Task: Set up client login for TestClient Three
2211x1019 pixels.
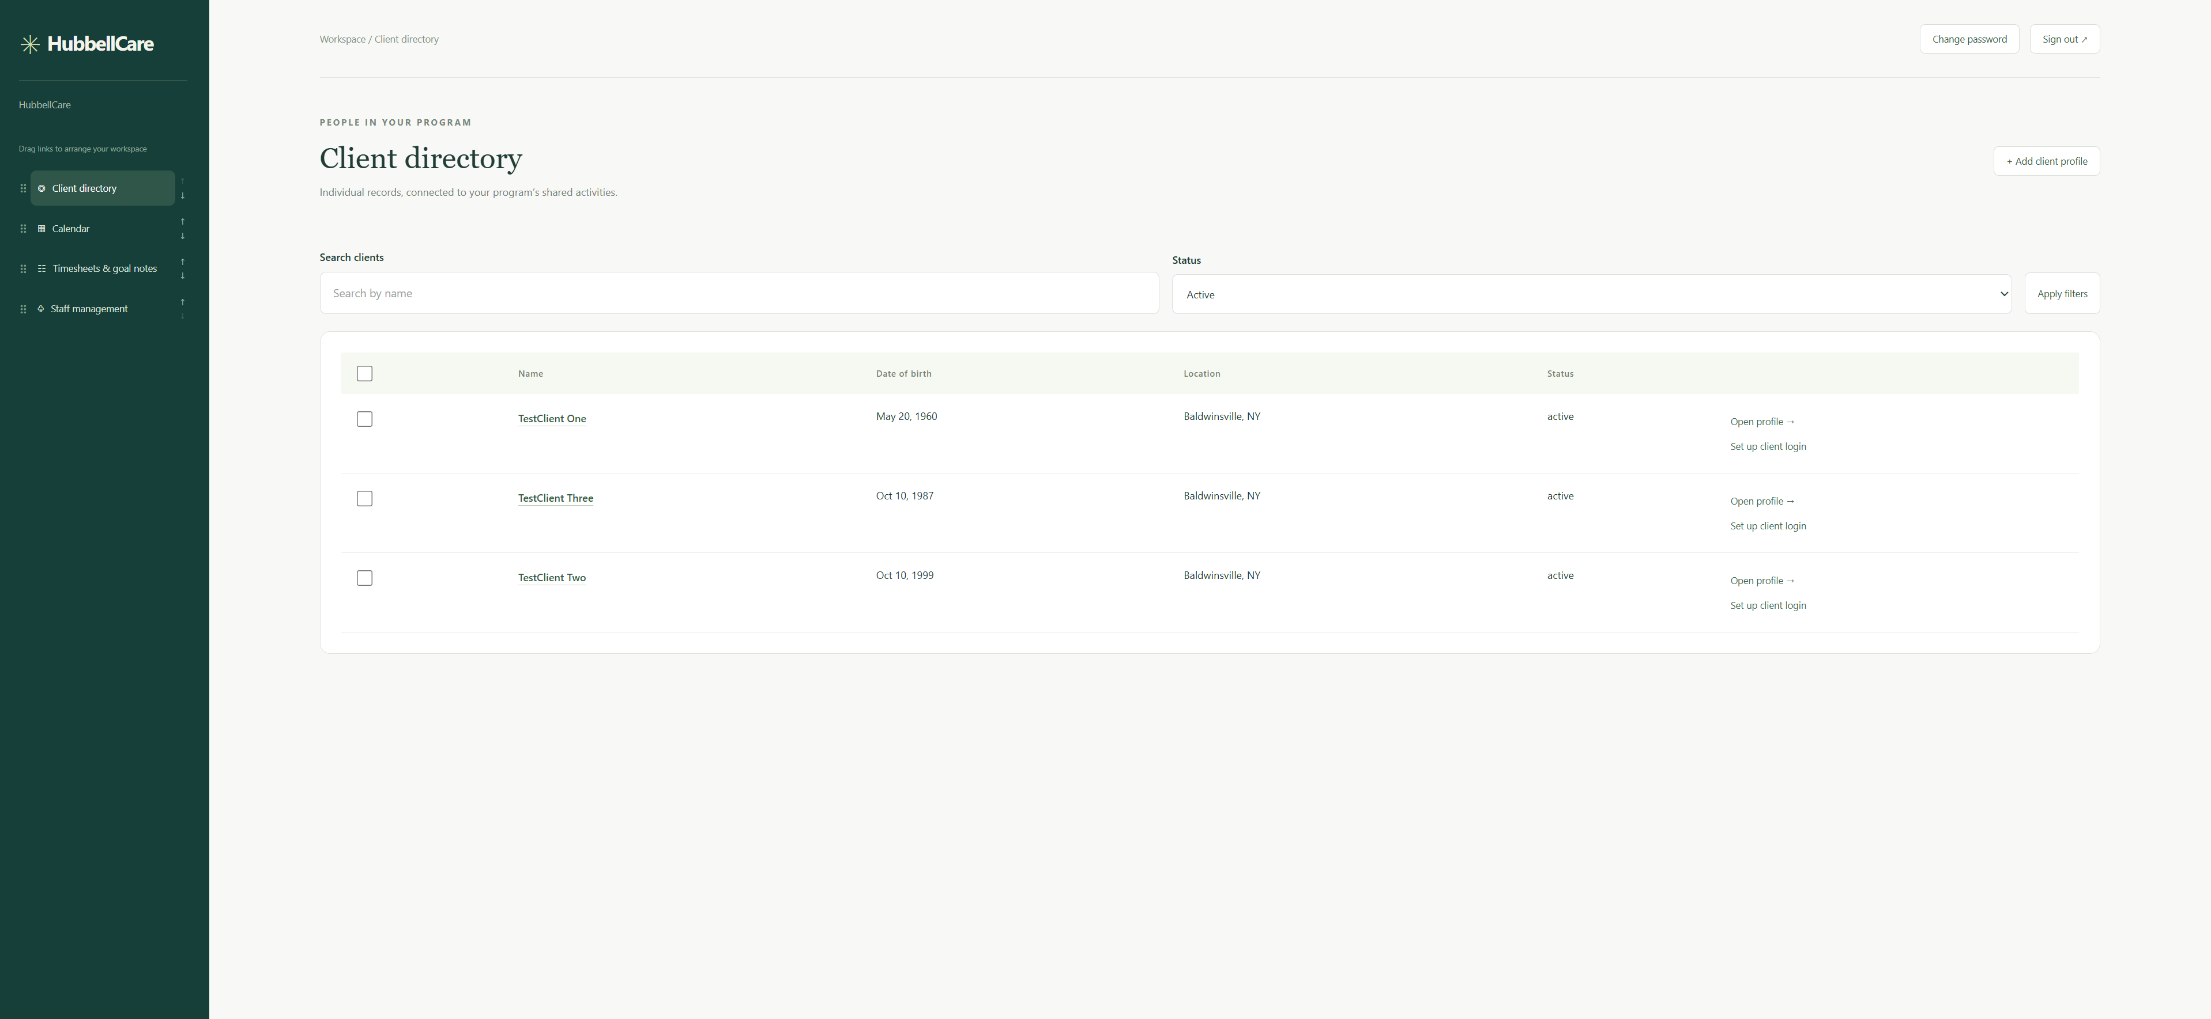Action: pyautogui.click(x=1768, y=526)
